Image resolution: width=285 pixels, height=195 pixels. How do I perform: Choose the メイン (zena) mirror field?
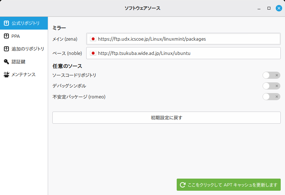point(183,39)
